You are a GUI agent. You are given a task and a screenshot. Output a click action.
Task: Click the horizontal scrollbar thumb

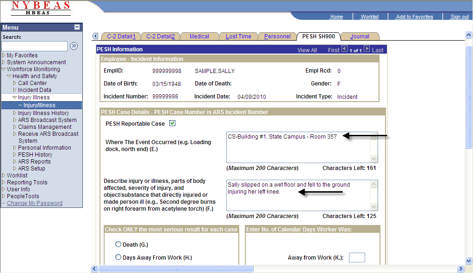(176, 268)
